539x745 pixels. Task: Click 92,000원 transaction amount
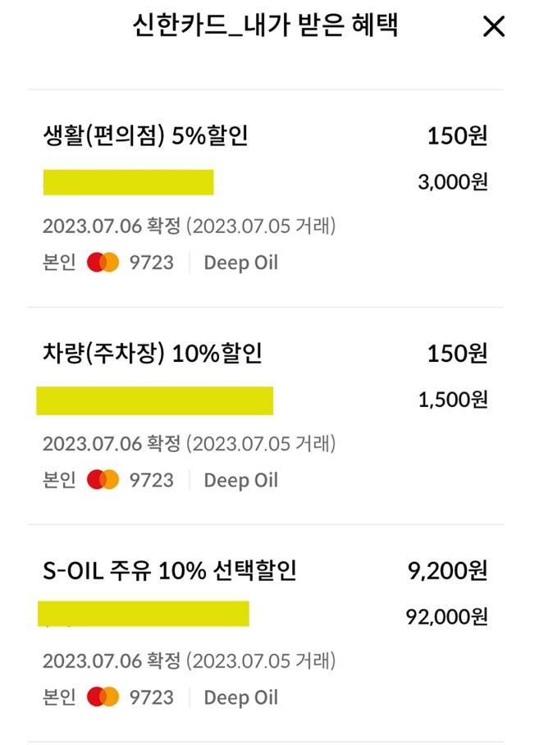point(447,616)
